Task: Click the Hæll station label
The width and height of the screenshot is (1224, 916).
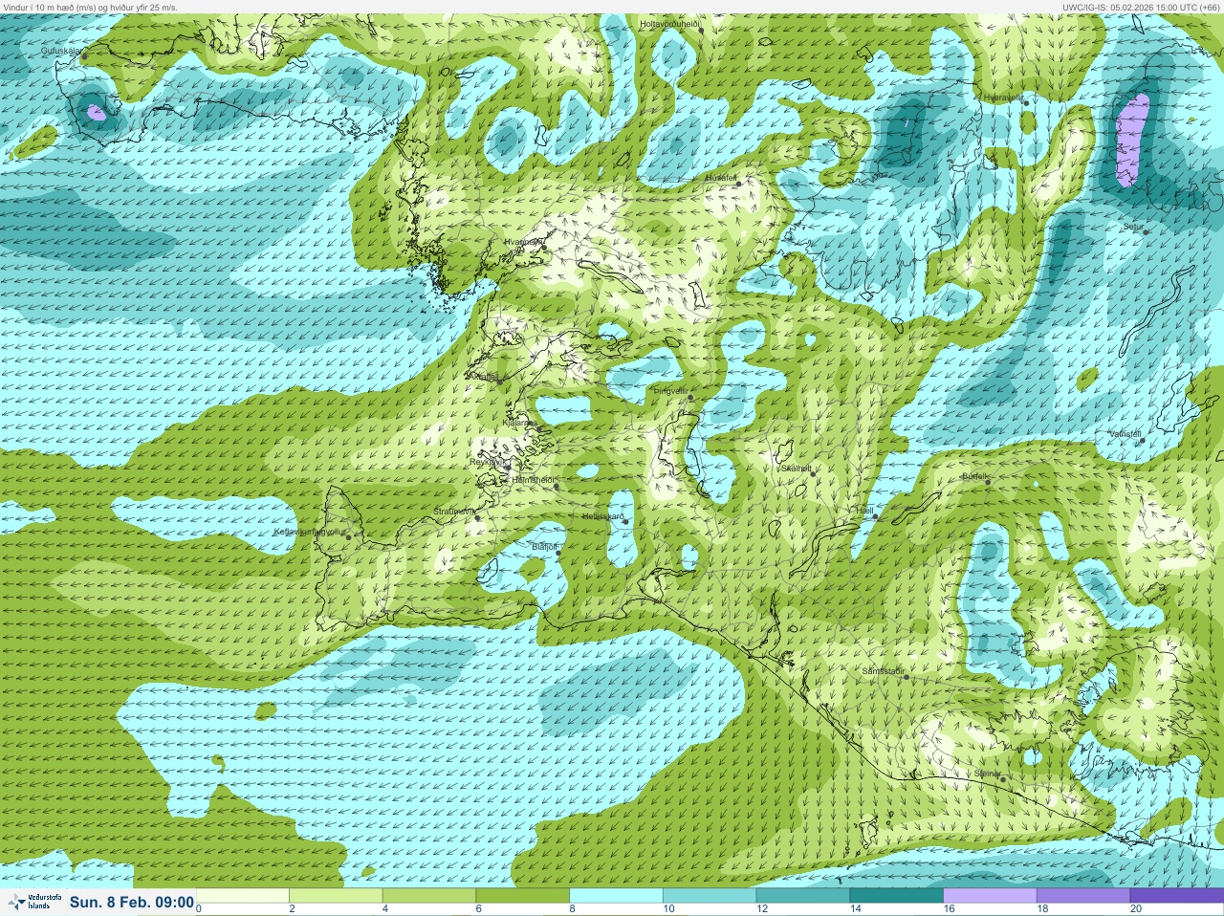Action: click(864, 511)
